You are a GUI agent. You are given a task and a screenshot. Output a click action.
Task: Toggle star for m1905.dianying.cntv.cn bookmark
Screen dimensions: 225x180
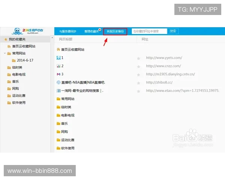[x=138, y=75]
